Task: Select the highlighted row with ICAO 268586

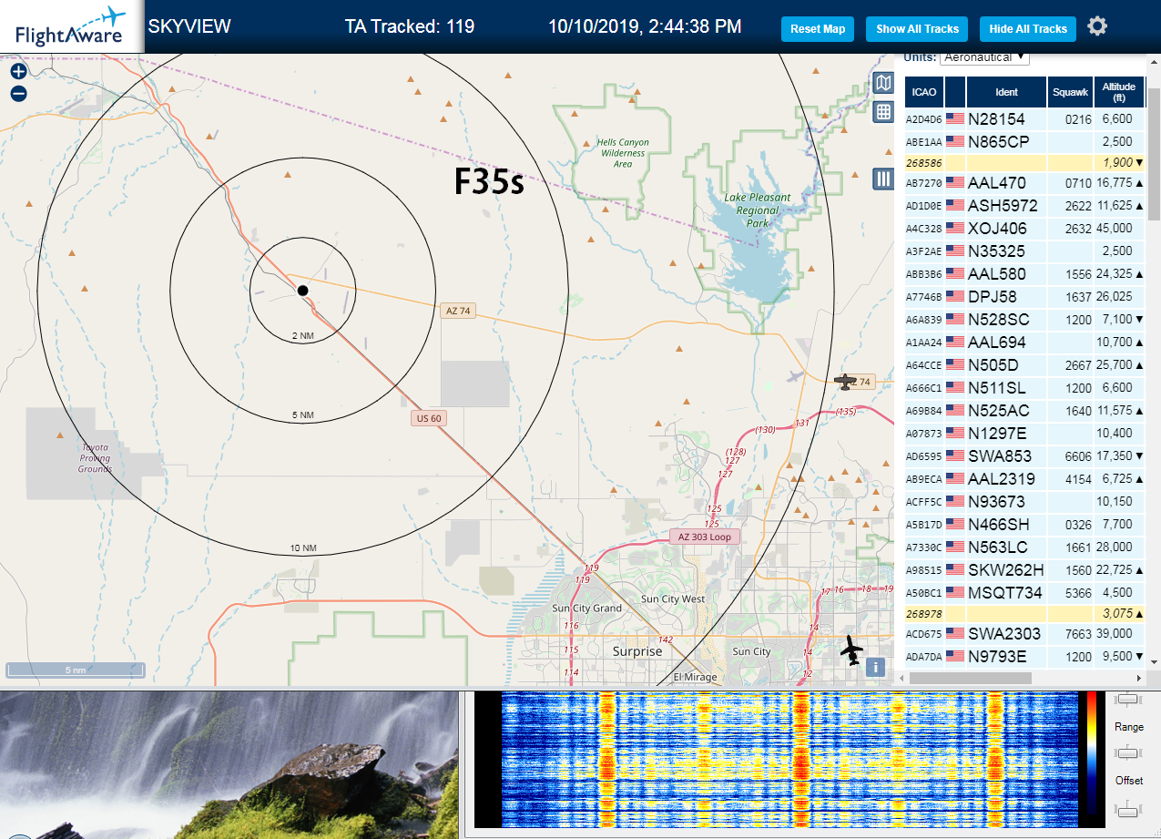Action: pos(1024,162)
